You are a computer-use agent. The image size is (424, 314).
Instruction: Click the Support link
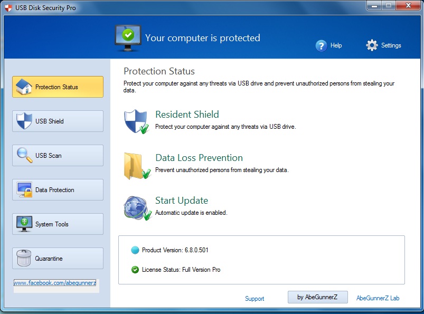(255, 298)
